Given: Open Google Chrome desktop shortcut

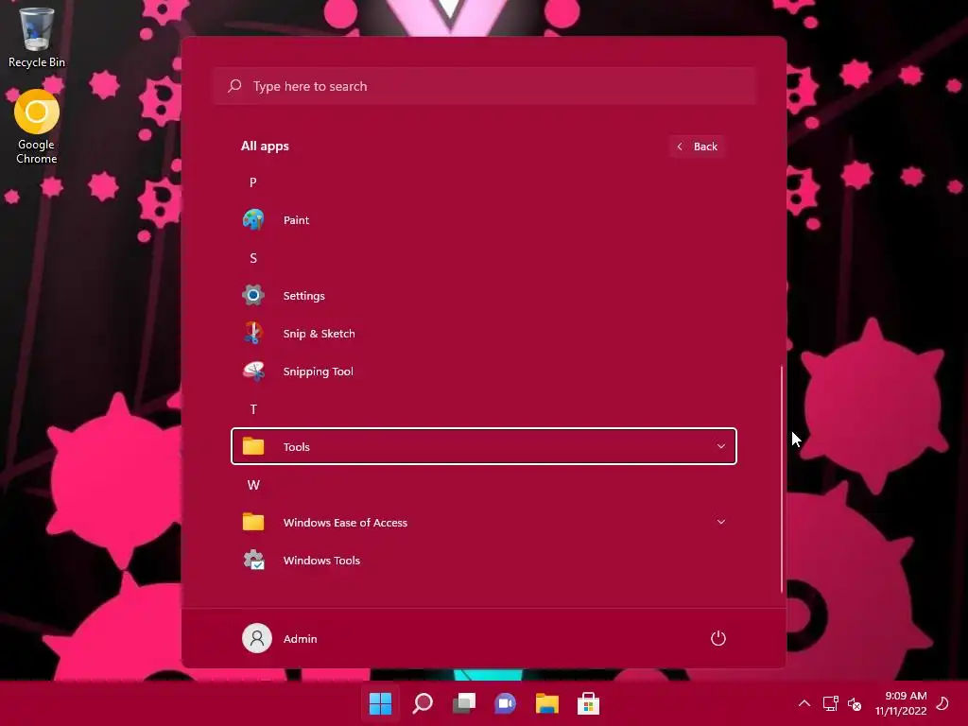Looking at the screenshot, I should click(x=37, y=127).
